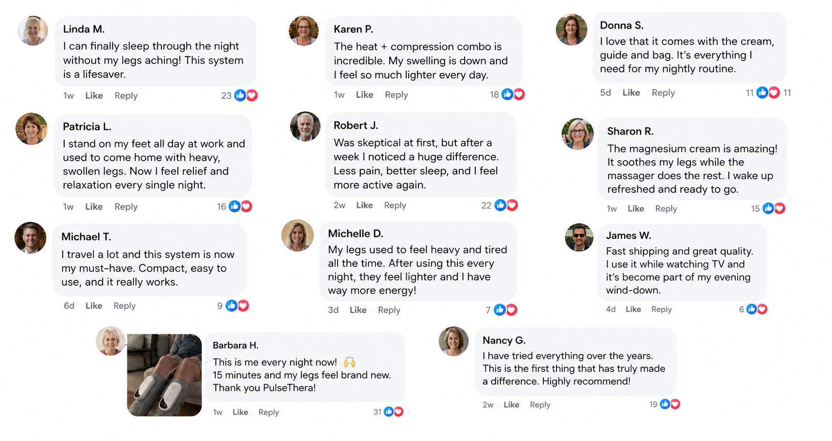Reply to Donna S.'s comment
832x441 pixels.
point(663,93)
